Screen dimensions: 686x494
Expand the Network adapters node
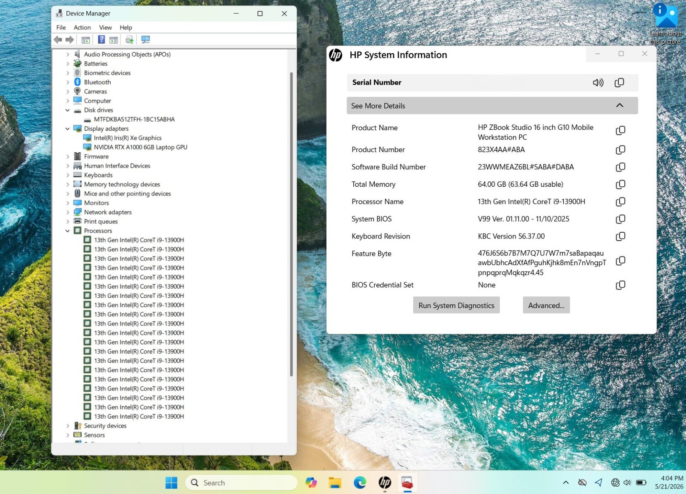[67, 213]
